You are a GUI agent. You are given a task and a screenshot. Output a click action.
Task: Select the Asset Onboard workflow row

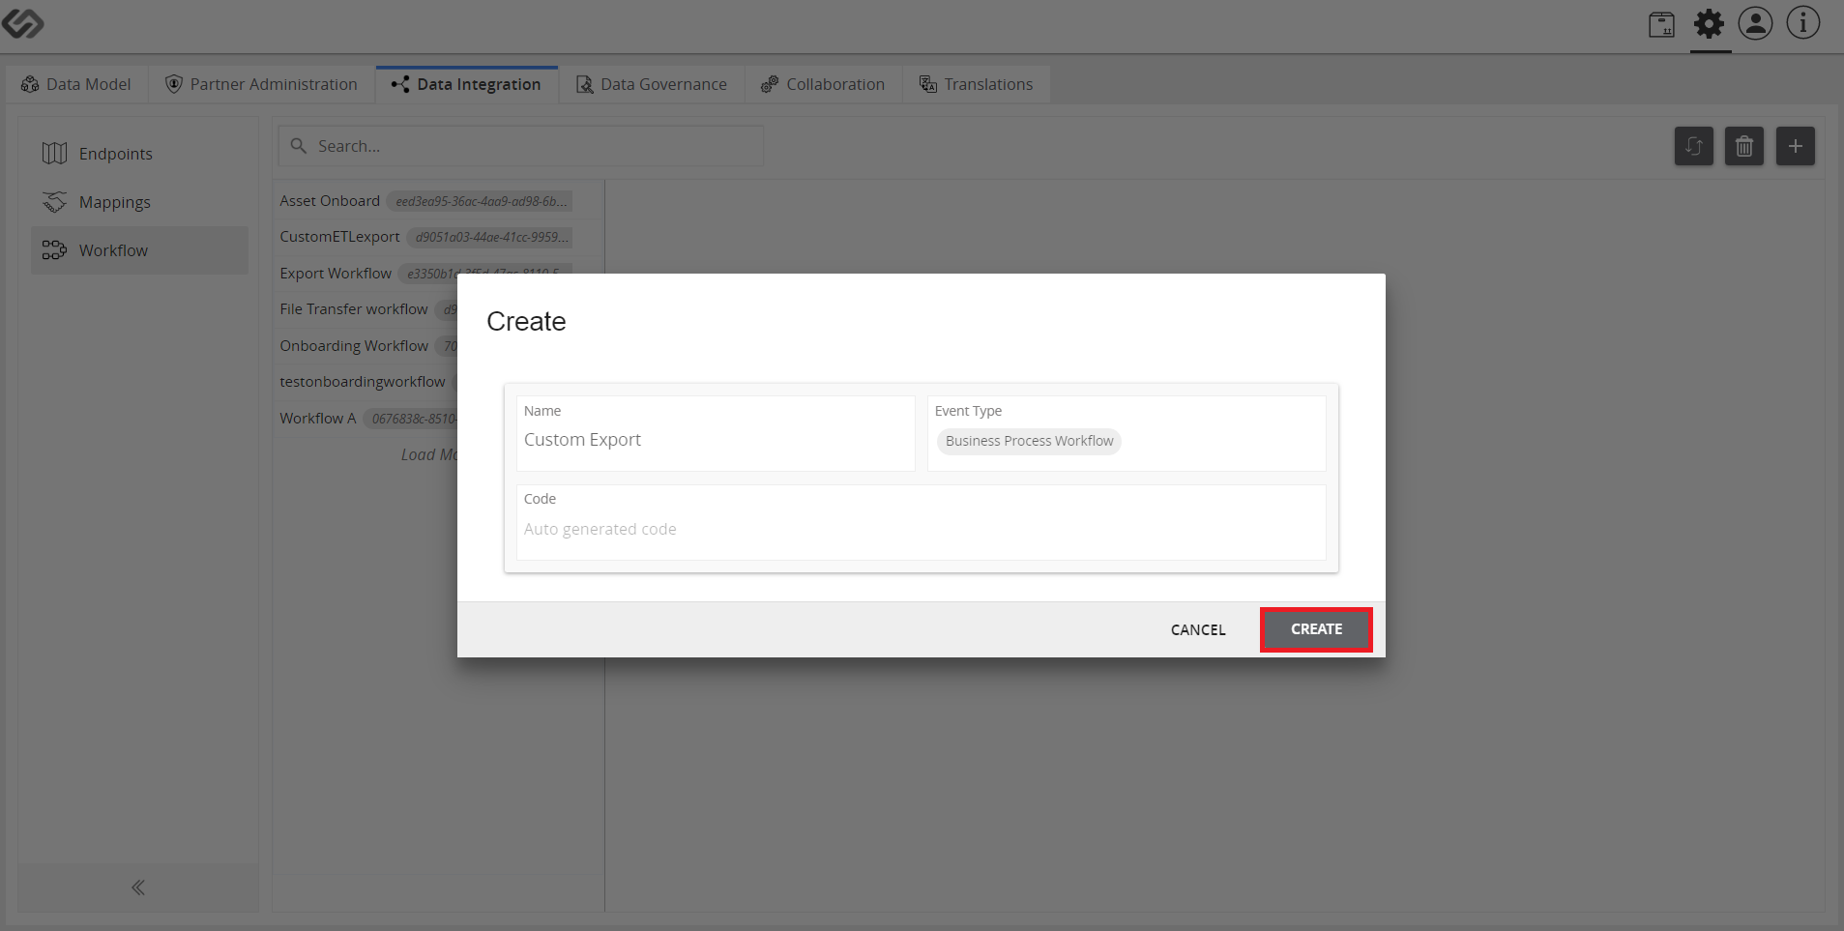[438, 201]
